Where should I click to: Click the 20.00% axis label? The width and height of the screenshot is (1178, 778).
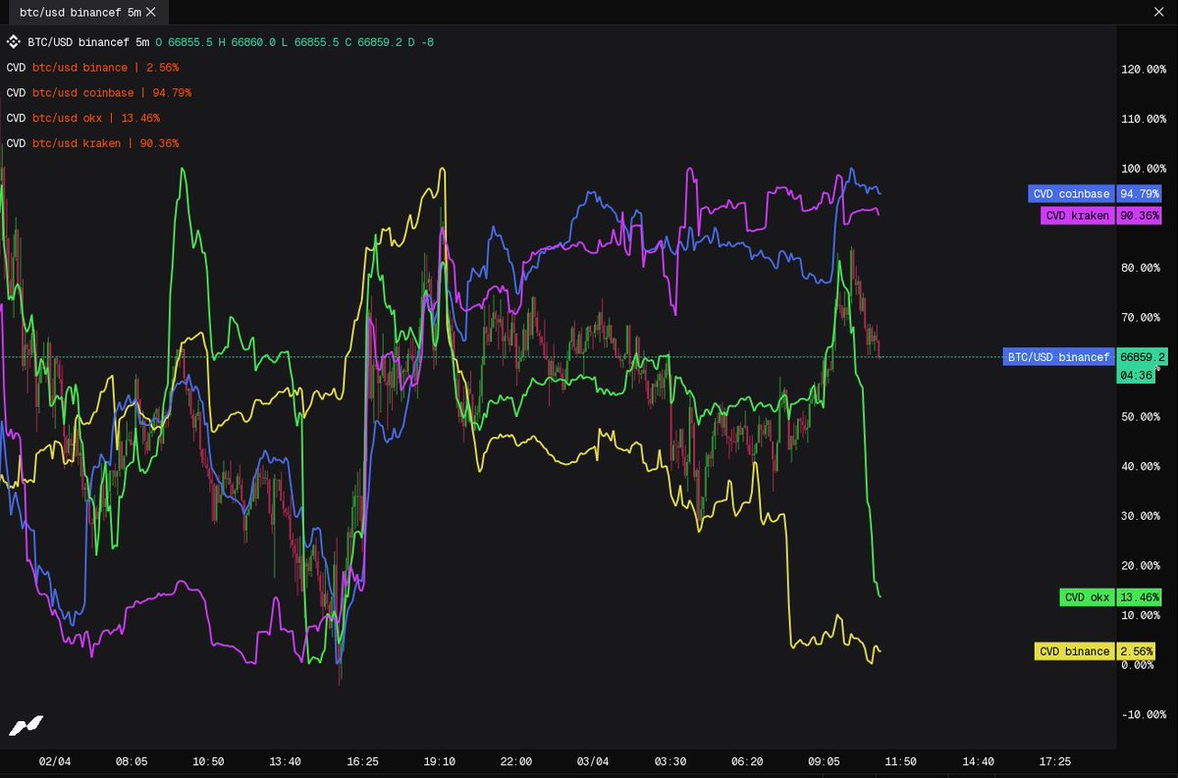pos(1143,566)
